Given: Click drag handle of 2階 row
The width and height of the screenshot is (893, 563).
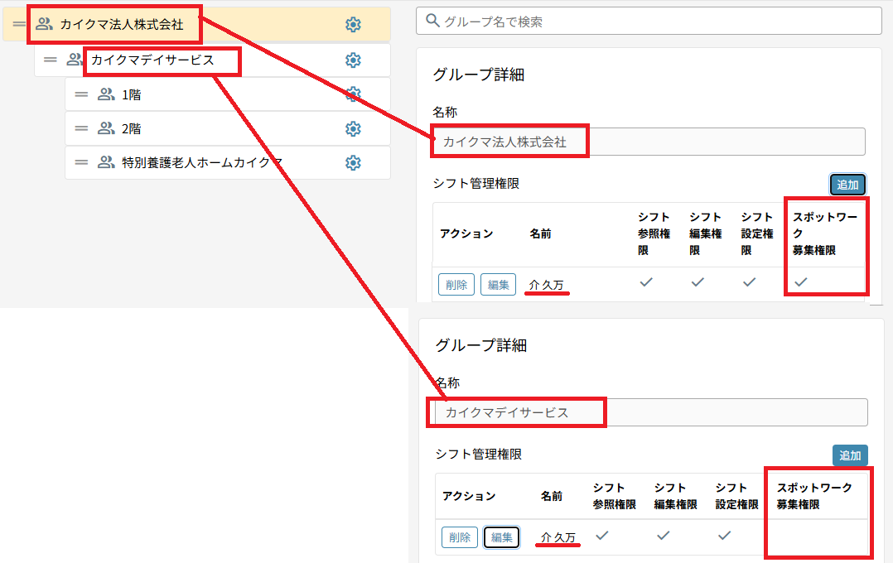Looking at the screenshot, I should (x=81, y=128).
